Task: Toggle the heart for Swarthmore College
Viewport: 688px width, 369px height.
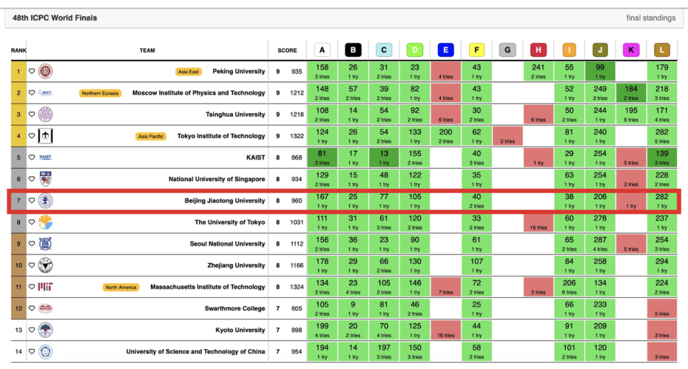Action: 32,309
